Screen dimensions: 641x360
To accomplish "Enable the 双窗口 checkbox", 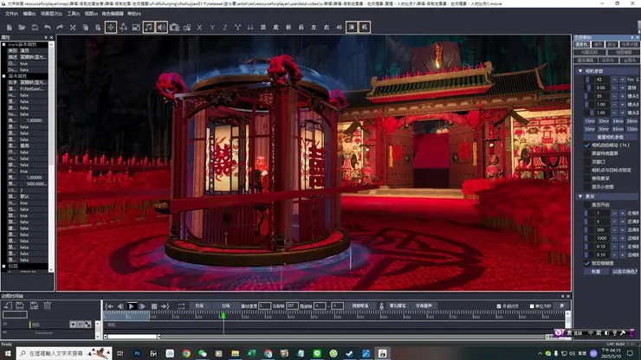I will pyautogui.click(x=587, y=161).
